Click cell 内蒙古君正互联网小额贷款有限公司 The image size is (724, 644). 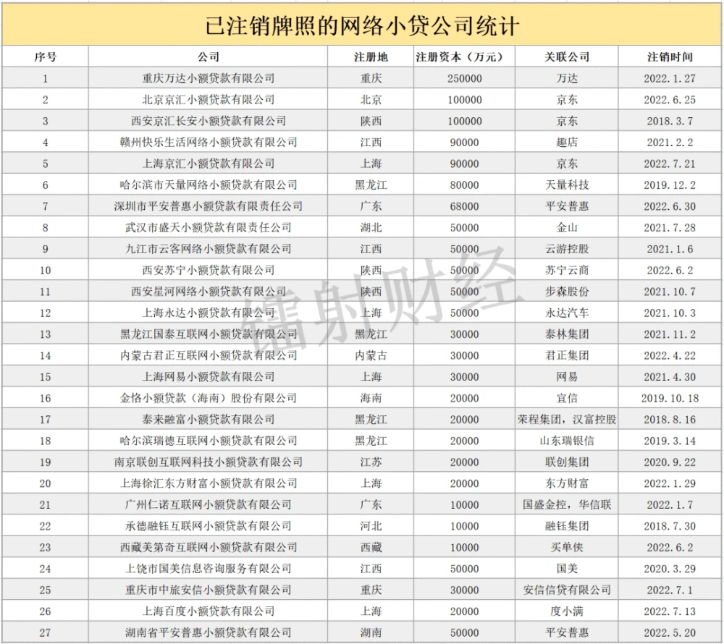[209, 355]
